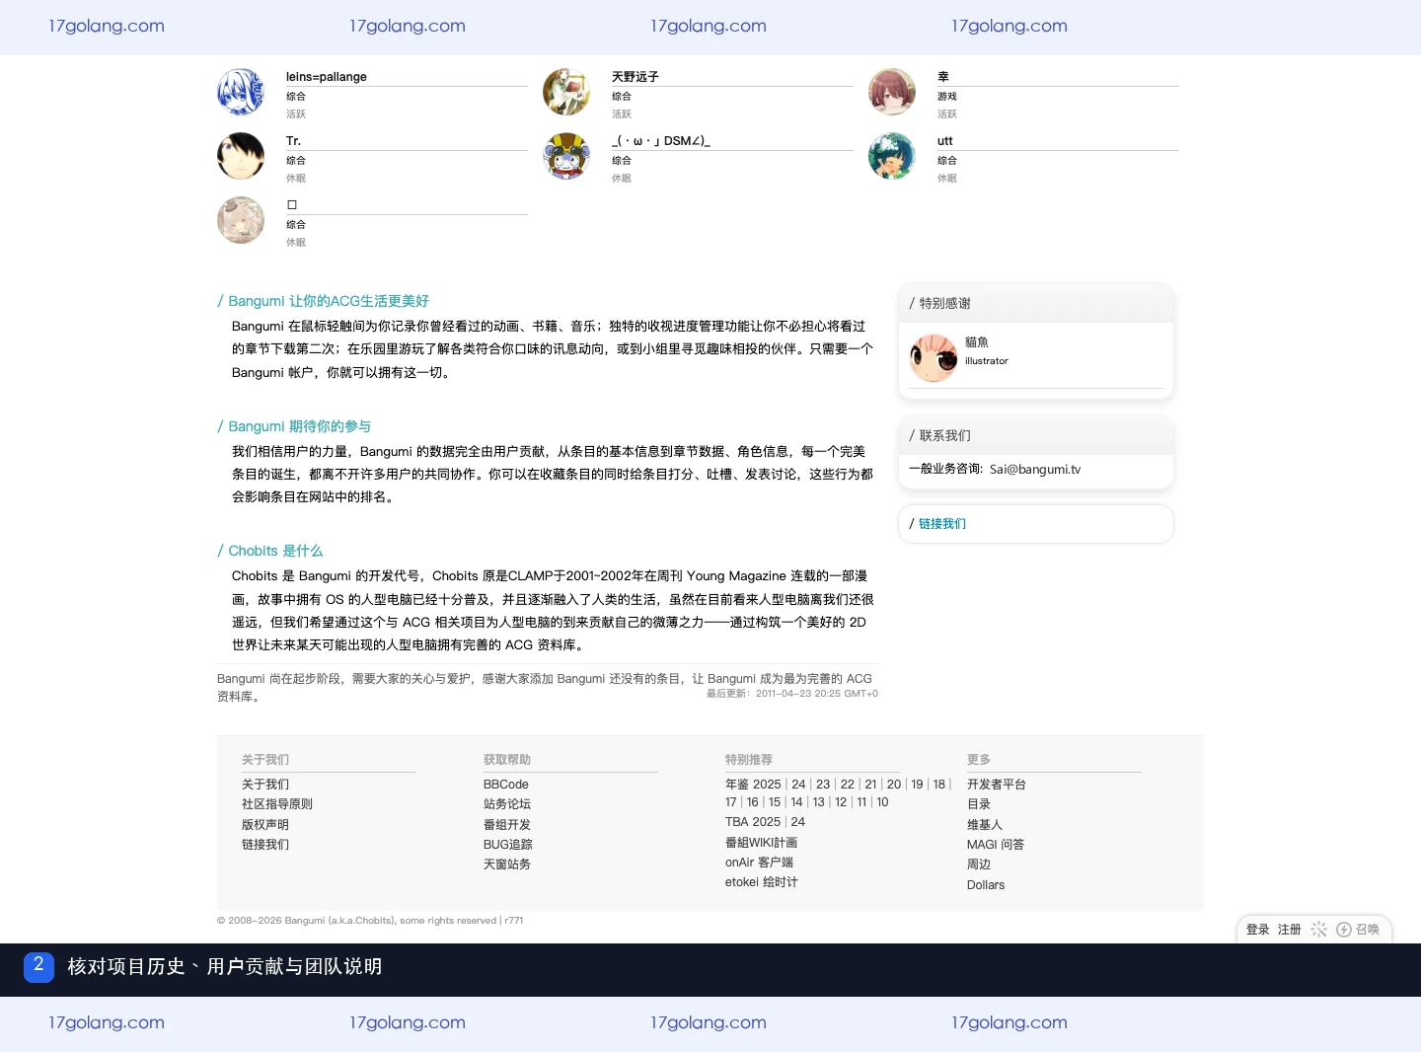Open 年鉴 2025 link
The width and height of the screenshot is (1421, 1052).
point(753,785)
